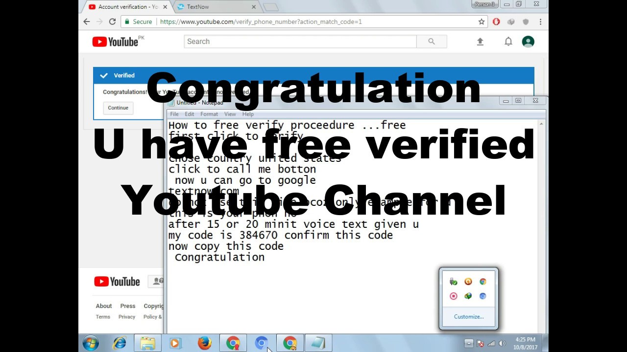Click the YouTube search field
The image size is (627, 352).
300,42
